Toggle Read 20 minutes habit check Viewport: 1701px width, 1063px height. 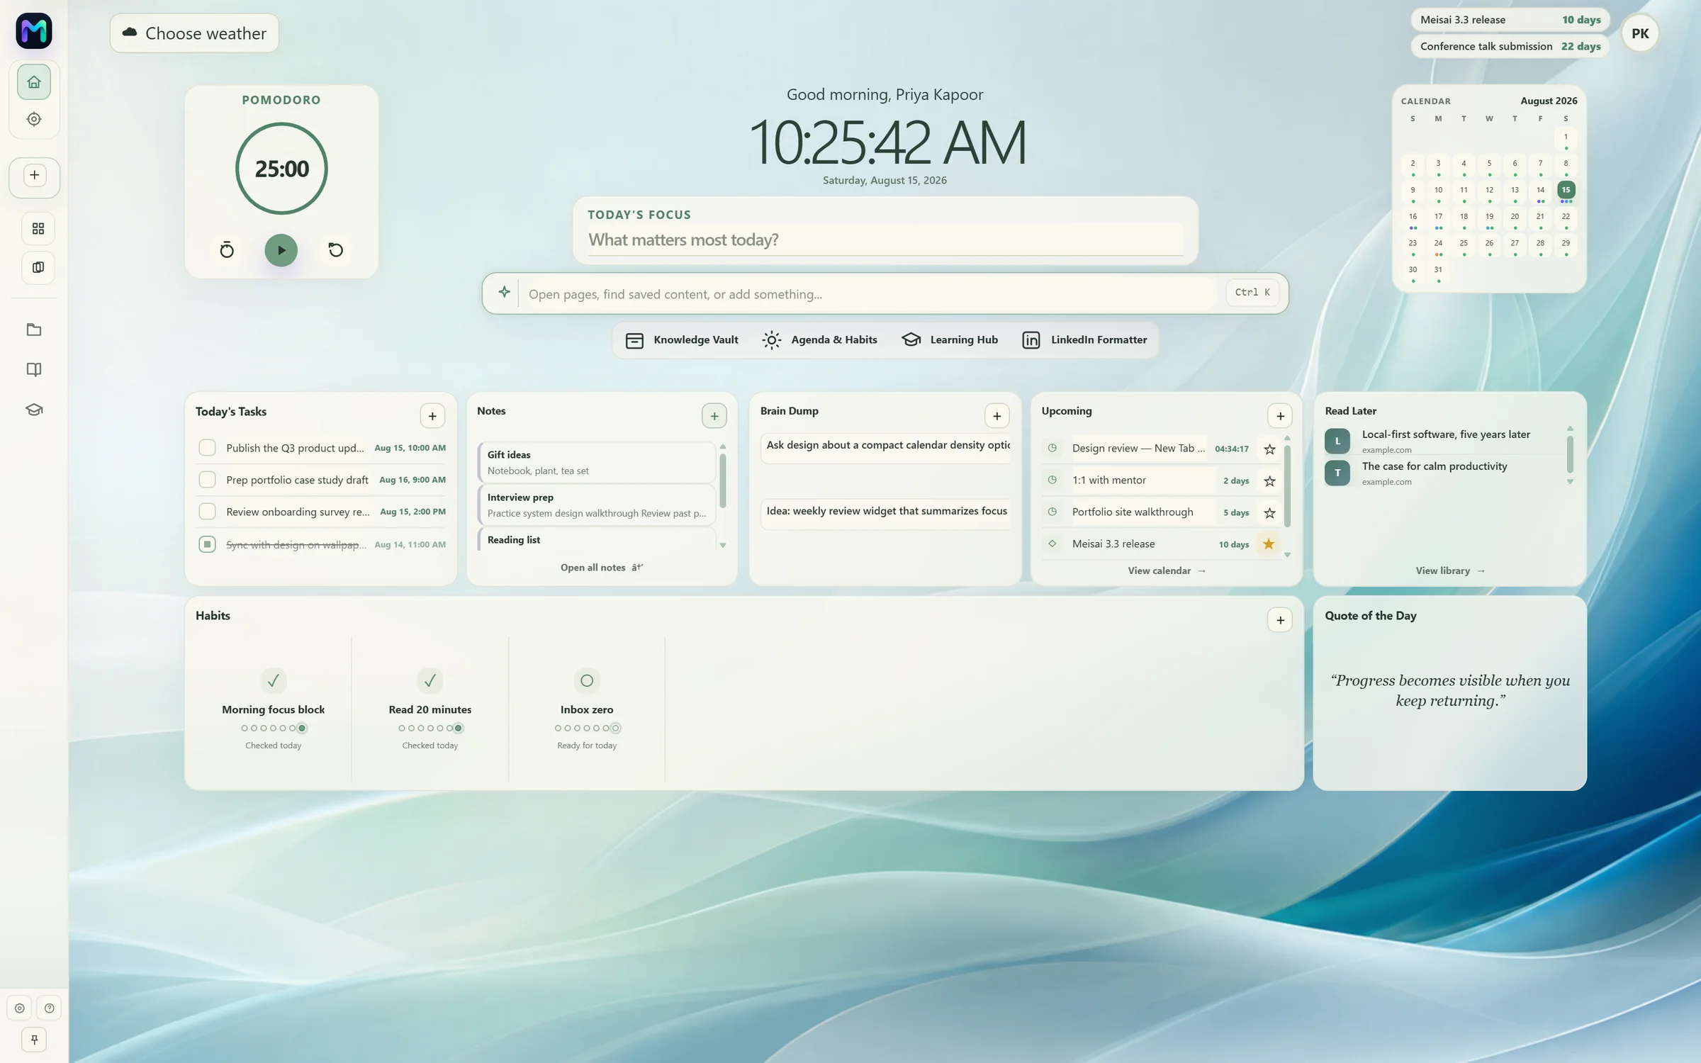pos(430,680)
